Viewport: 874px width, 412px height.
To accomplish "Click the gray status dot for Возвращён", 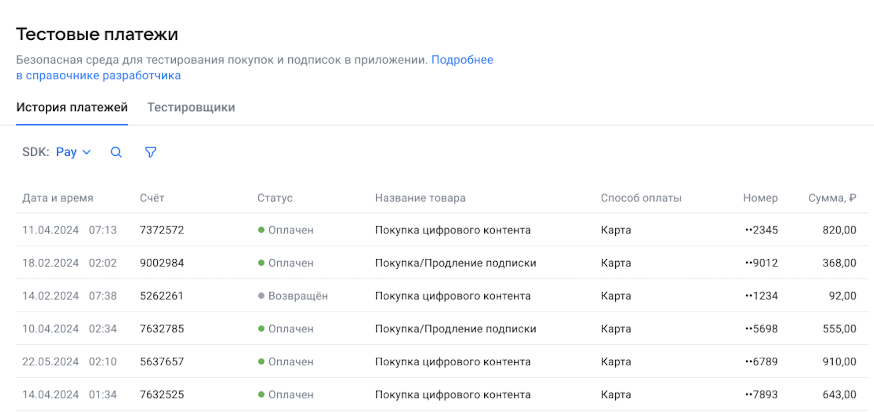I will (261, 296).
